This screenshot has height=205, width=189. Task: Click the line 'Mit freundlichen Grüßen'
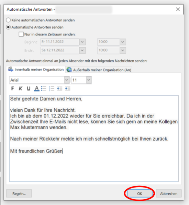pyautogui.click(x=36, y=151)
